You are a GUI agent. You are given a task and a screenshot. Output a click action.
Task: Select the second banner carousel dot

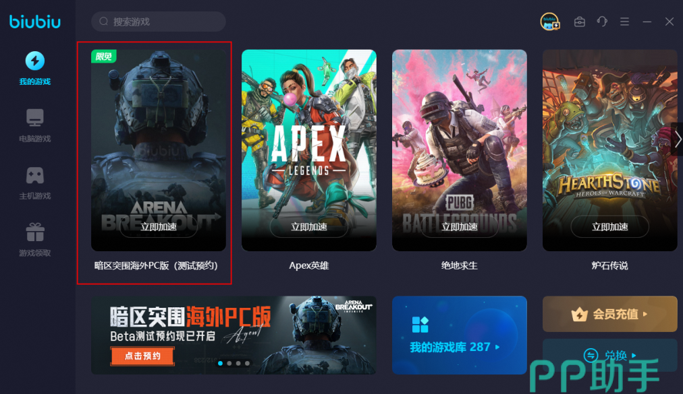pyautogui.click(x=229, y=363)
